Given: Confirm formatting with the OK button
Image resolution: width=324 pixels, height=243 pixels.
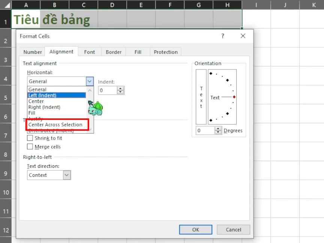Looking at the screenshot, I should coord(195,229).
